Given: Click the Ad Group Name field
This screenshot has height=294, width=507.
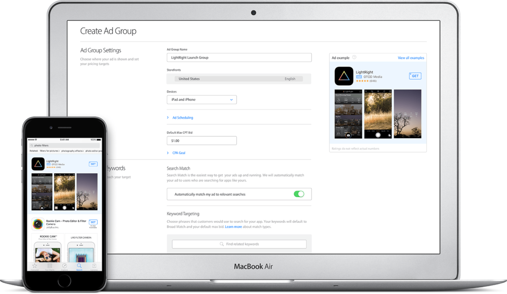Looking at the screenshot, I should click(x=239, y=57).
